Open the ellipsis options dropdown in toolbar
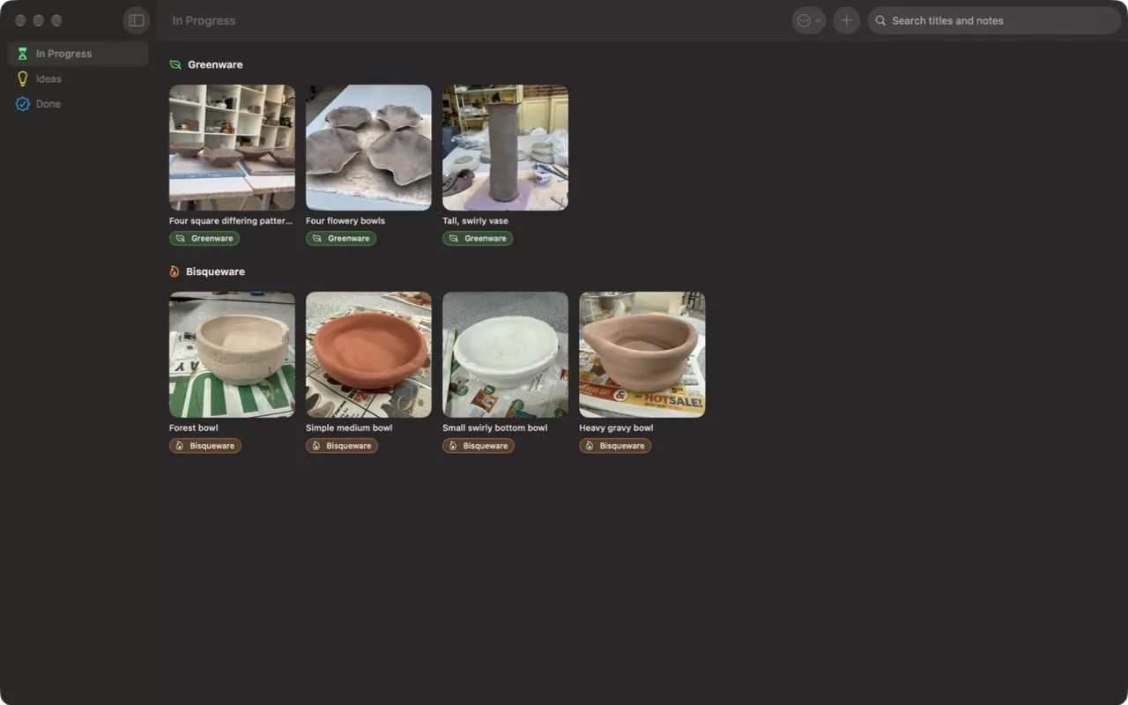The width and height of the screenshot is (1128, 705). 808,20
